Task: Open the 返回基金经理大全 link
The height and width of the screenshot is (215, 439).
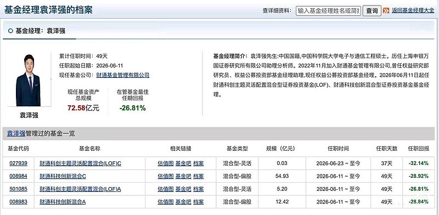Action: [x=413, y=10]
